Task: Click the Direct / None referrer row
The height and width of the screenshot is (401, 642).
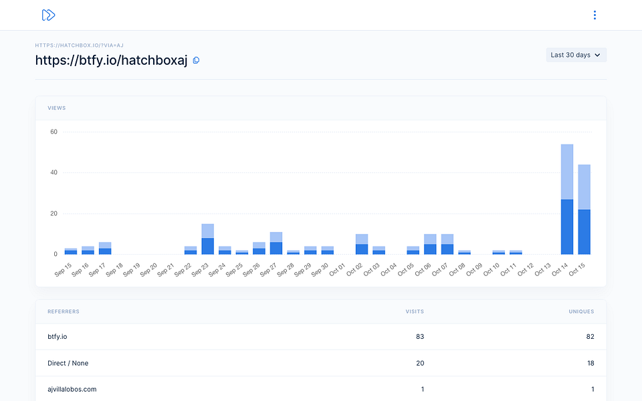Action: point(320,363)
